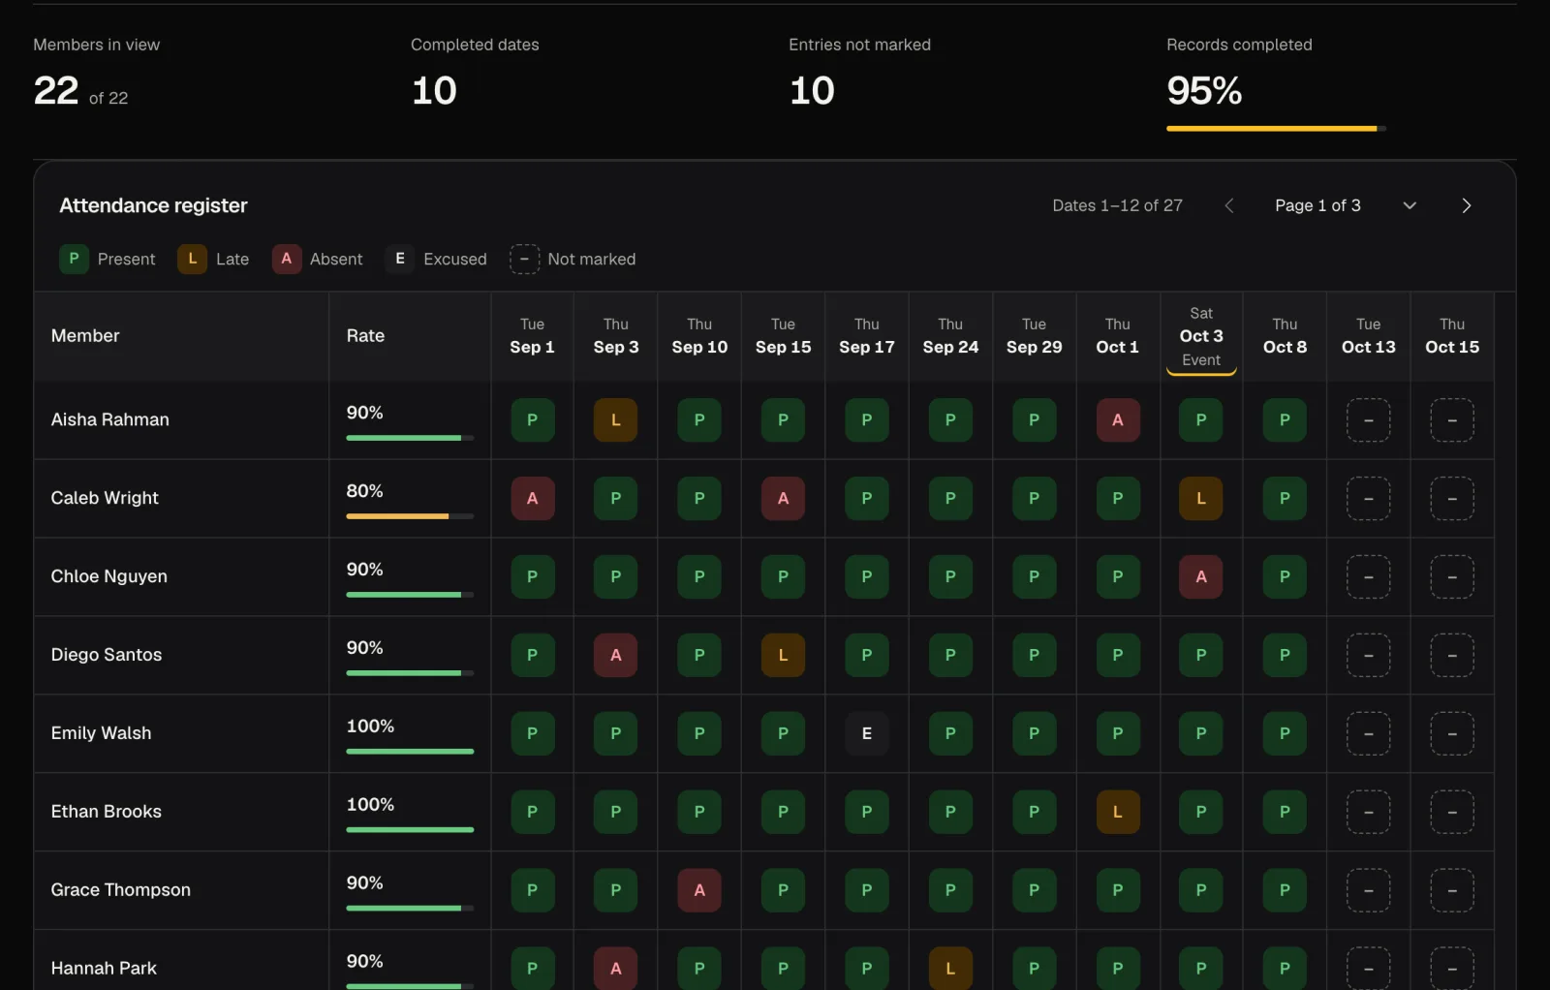Mark Grace Thompson's unmarked Oct 15 entry
This screenshot has height=990, width=1550.
point(1451,891)
